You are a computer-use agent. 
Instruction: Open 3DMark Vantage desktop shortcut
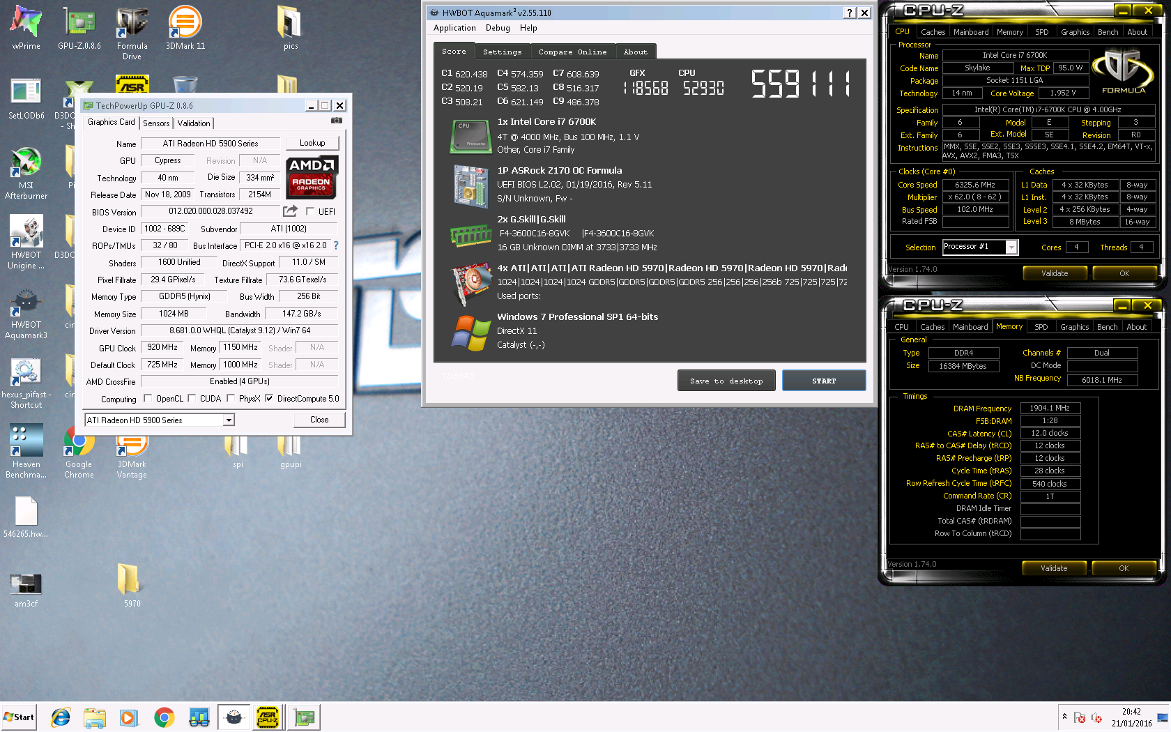tap(132, 457)
